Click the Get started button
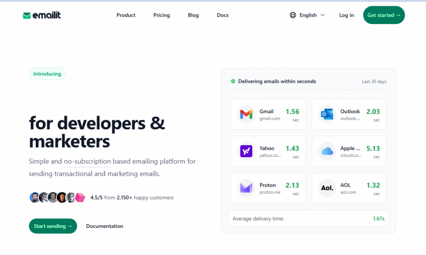The width and height of the screenshot is (426, 255). point(384,15)
